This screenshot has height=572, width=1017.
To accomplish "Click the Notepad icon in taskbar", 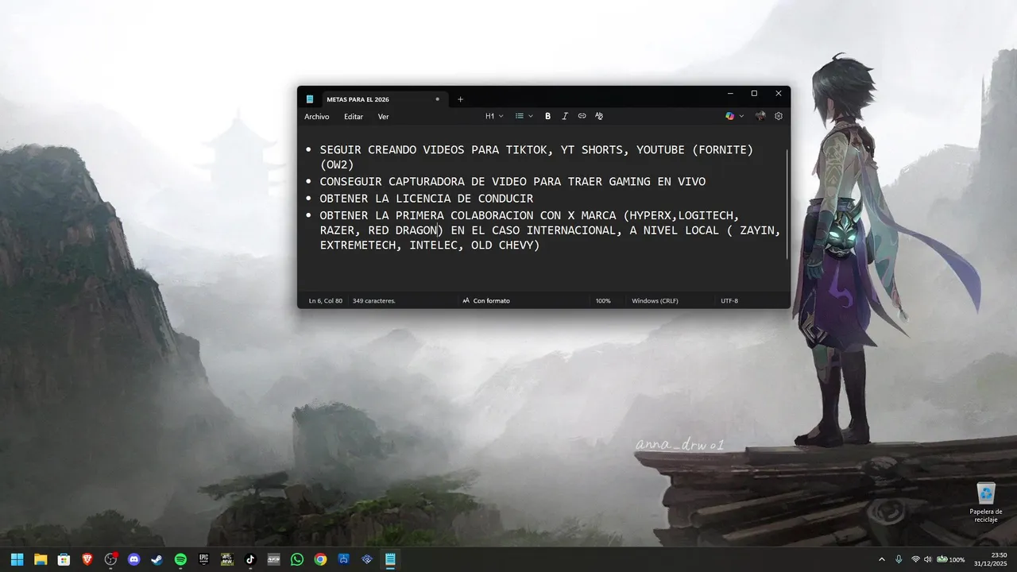I will (390, 559).
